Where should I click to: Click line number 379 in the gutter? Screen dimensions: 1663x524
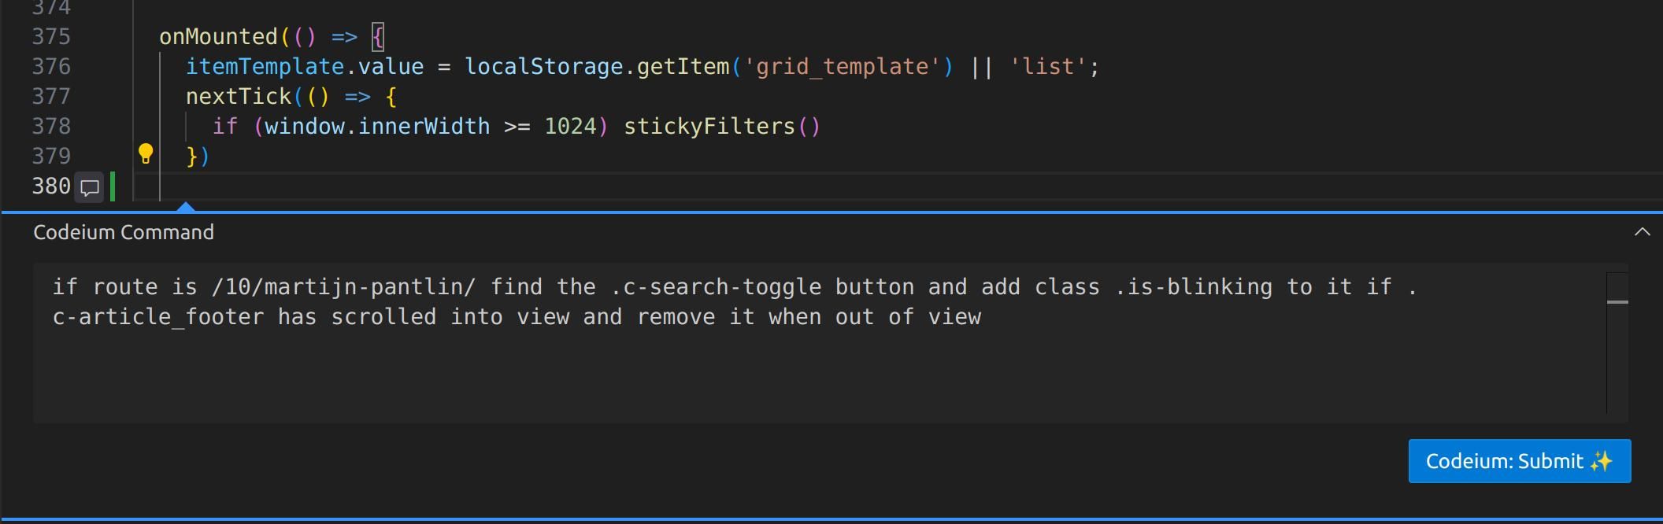tap(51, 157)
